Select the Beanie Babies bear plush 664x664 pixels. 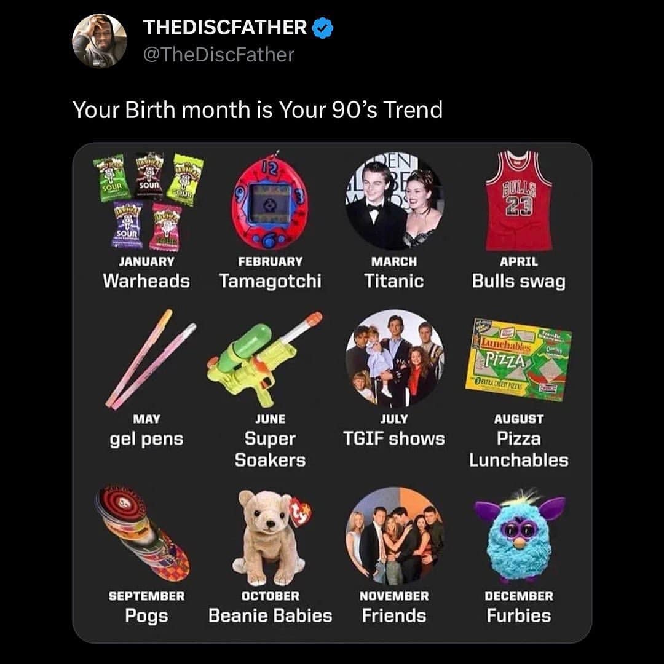[271, 535]
